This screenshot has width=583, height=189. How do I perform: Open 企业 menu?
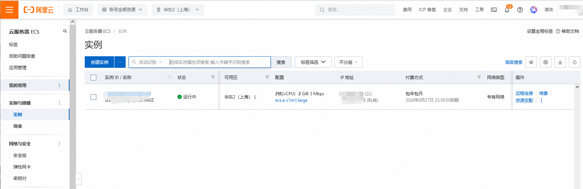(x=448, y=10)
